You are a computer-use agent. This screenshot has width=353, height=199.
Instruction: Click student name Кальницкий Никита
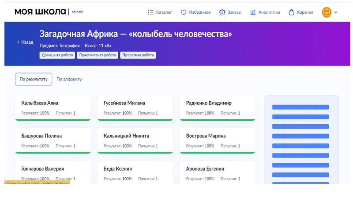126,136
